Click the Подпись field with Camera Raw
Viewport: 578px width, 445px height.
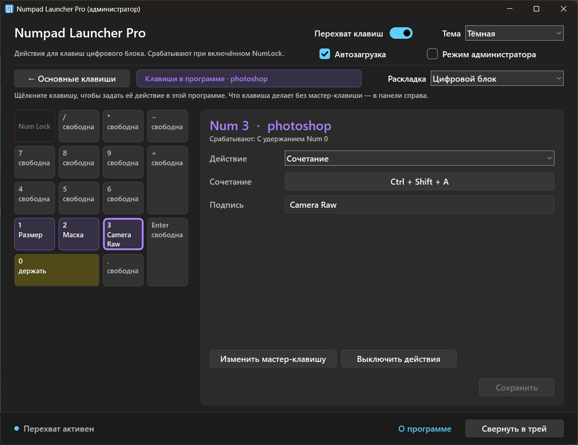pos(419,204)
